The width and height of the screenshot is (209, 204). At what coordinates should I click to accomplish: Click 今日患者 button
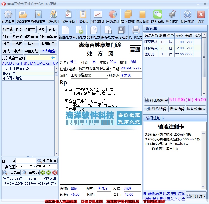[x=11, y=173]
